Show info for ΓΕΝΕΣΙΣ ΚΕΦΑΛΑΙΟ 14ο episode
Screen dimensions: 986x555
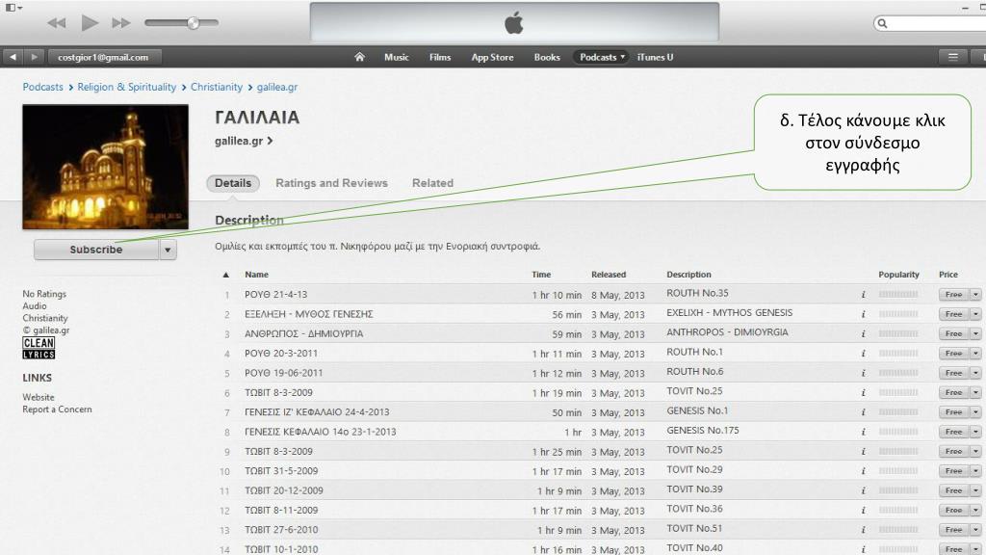[x=864, y=432]
